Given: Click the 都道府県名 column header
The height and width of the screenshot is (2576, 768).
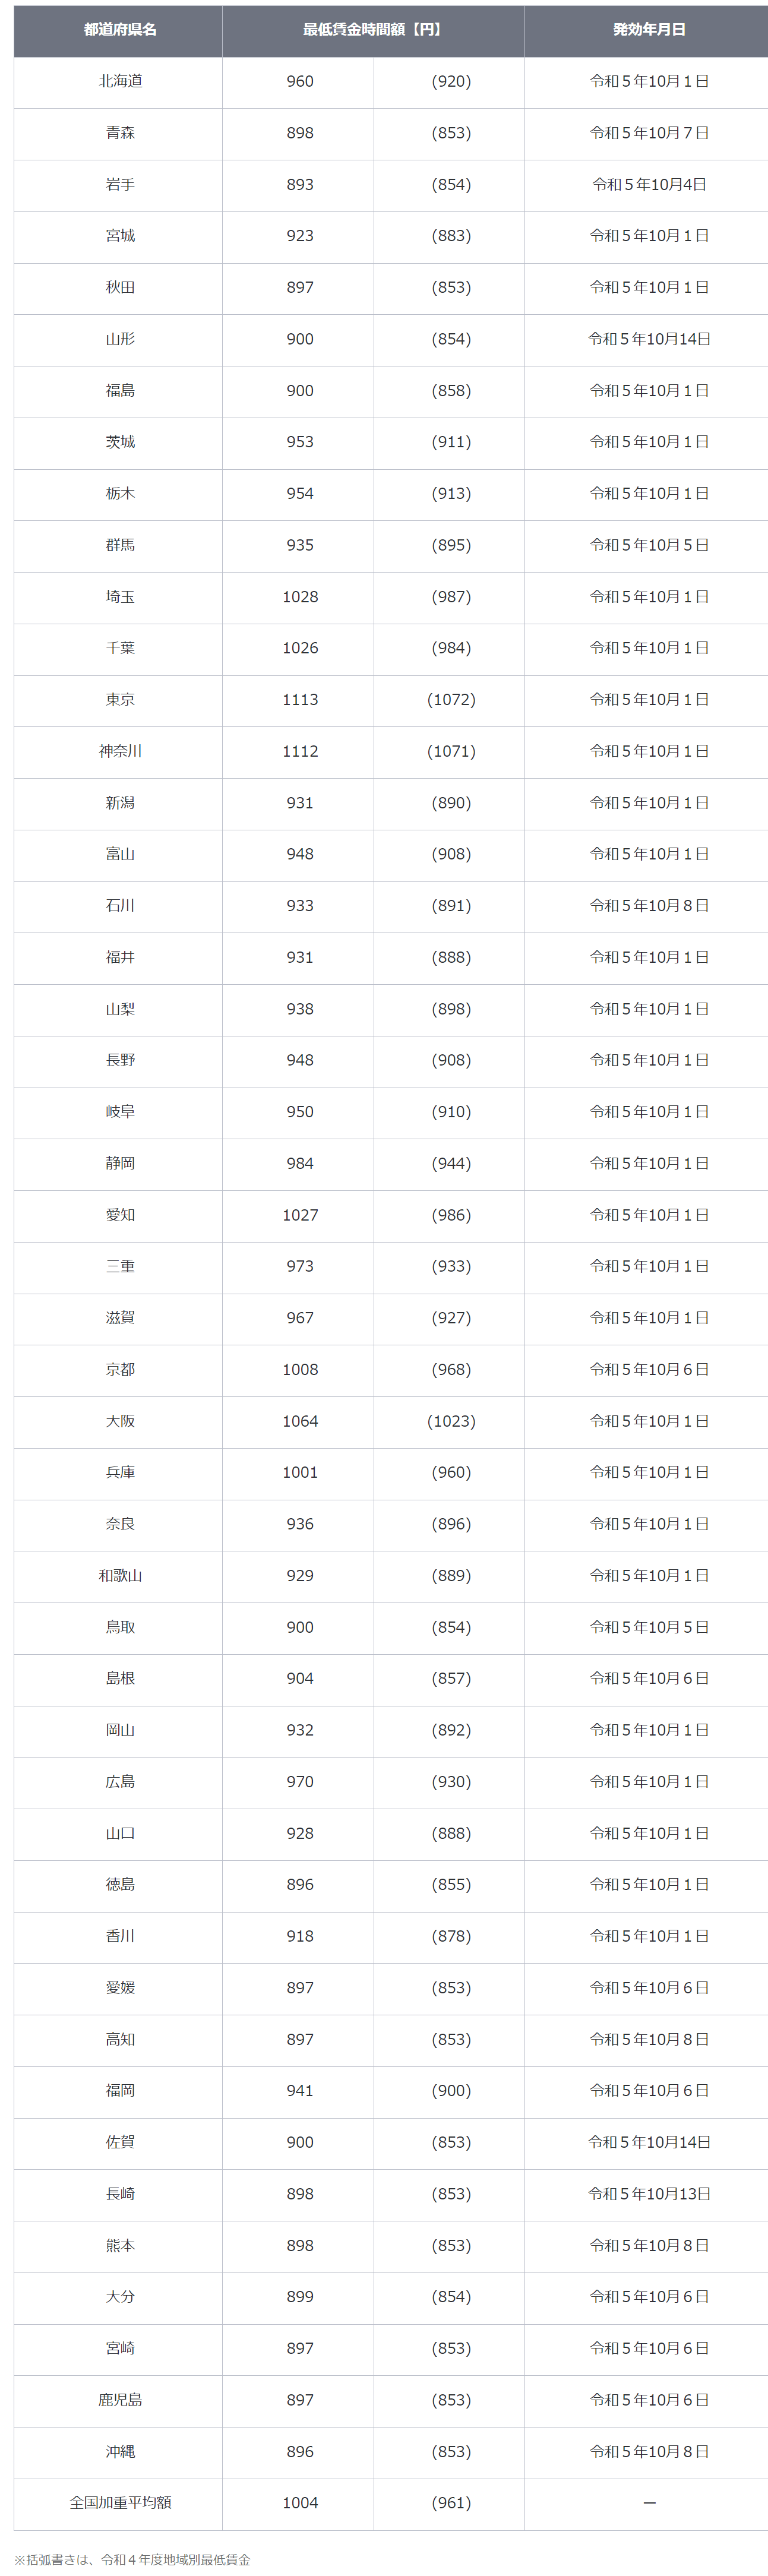Looking at the screenshot, I should click(119, 30).
